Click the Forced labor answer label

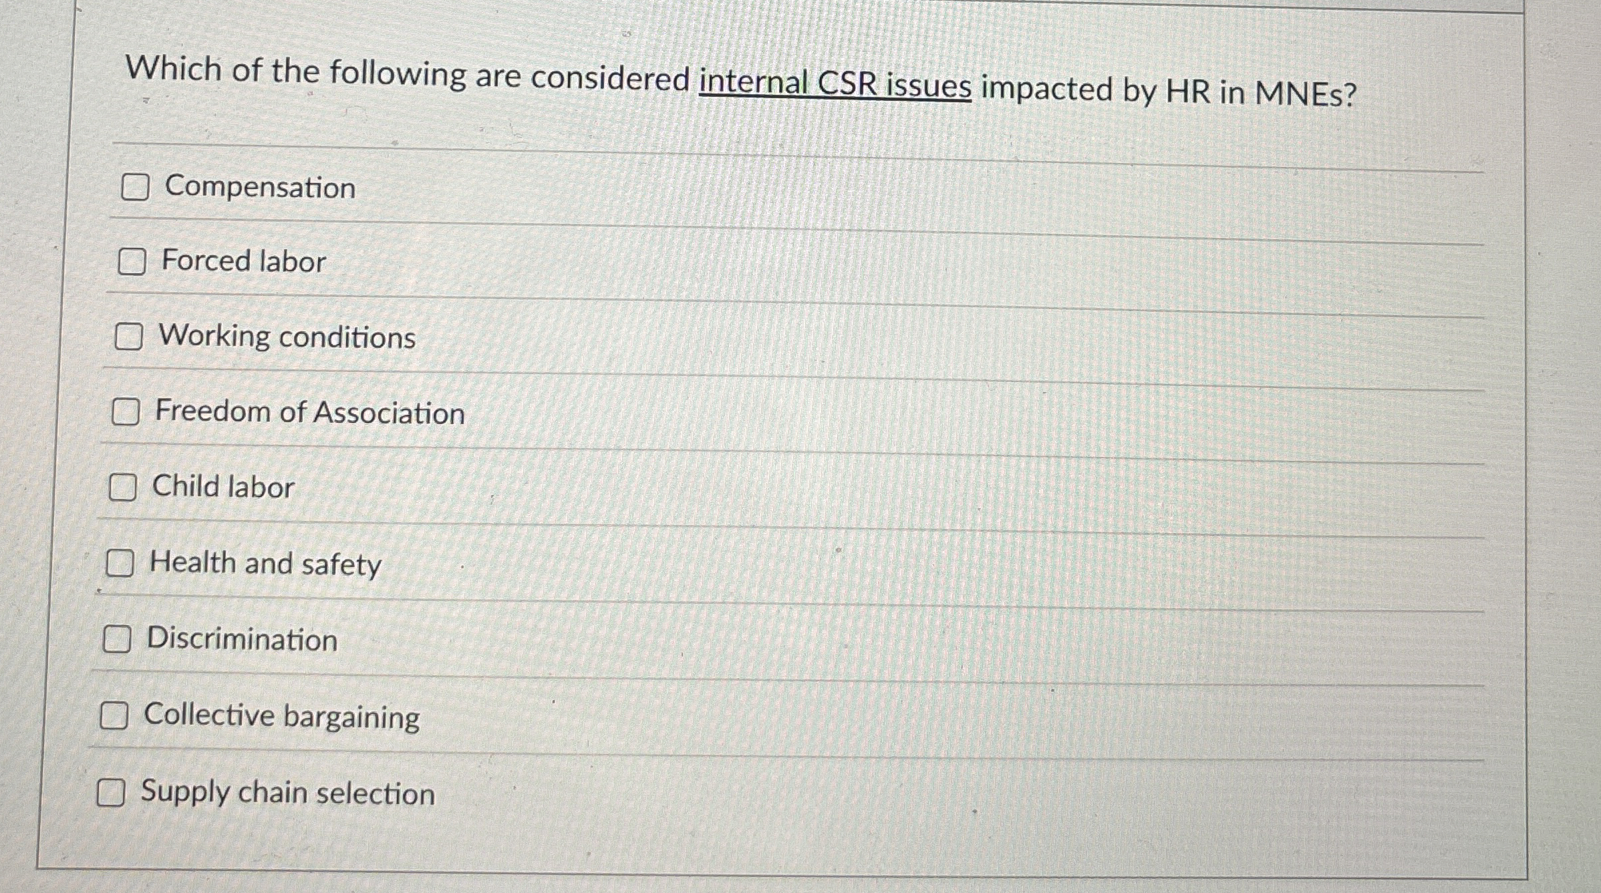(x=243, y=262)
